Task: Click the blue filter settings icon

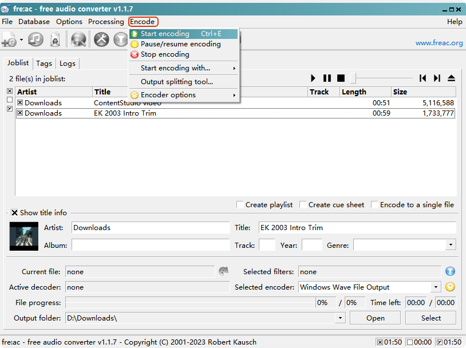Action: [x=450, y=272]
